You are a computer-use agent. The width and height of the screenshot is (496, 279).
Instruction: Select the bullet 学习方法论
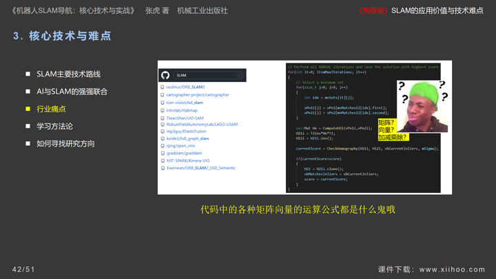(54, 126)
